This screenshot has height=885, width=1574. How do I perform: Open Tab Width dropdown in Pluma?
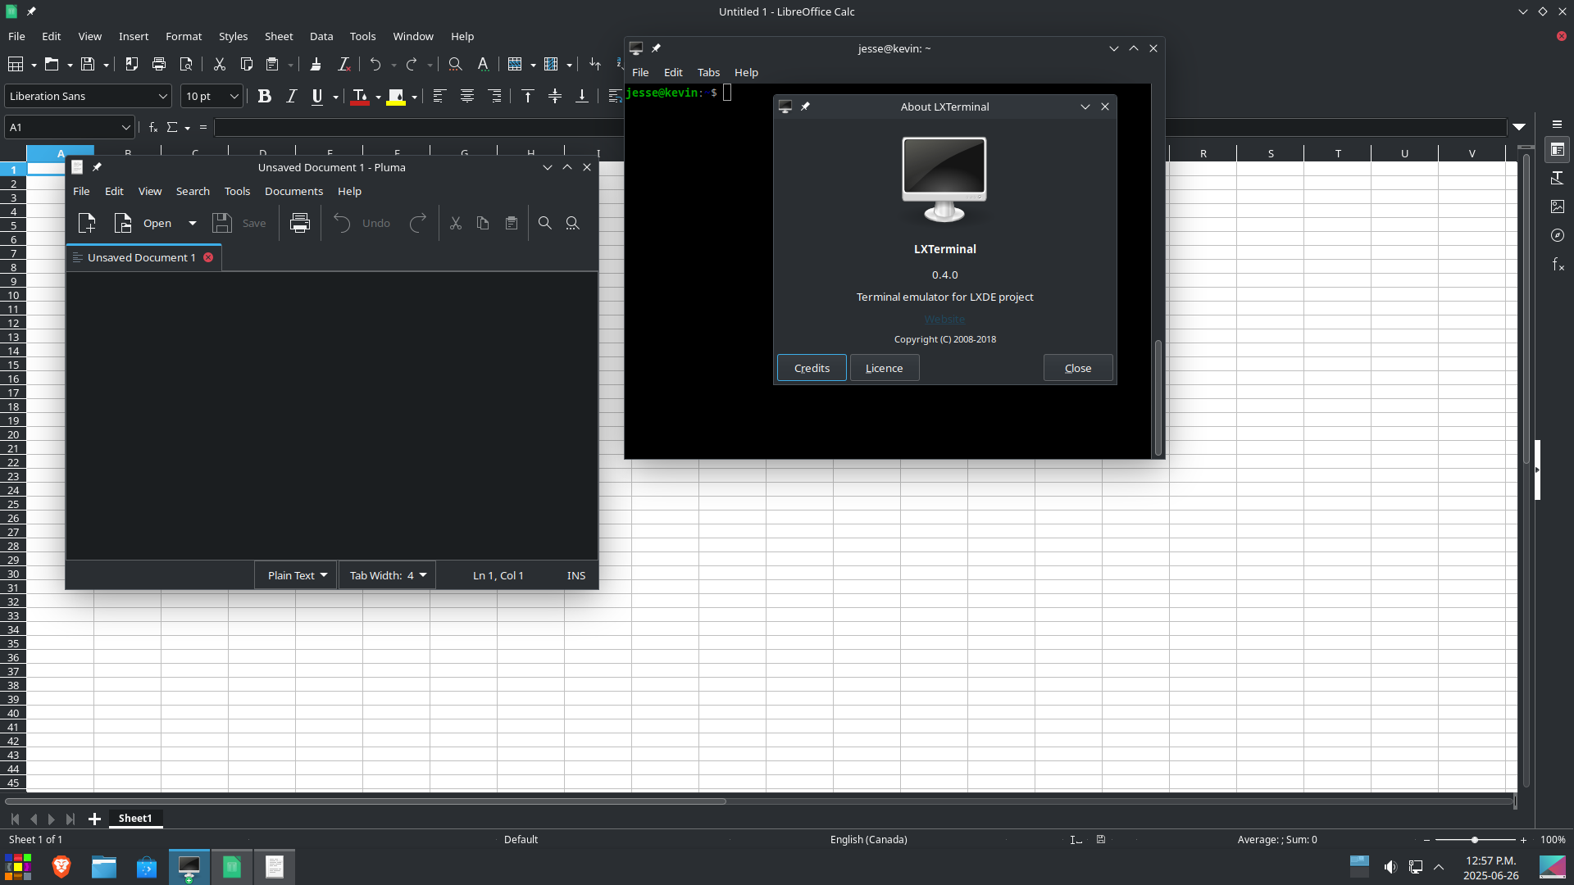[387, 575]
